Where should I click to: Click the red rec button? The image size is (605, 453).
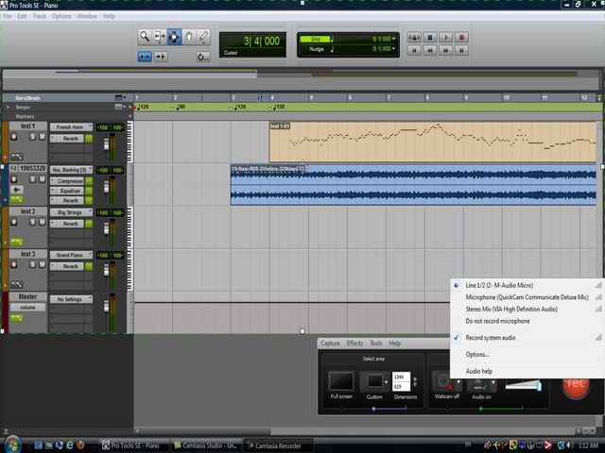575,383
